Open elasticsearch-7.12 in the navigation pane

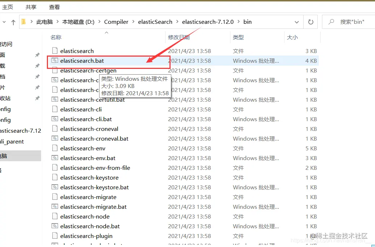[21, 131]
